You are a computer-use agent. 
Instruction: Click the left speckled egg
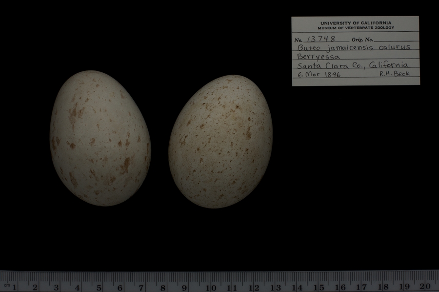(100, 138)
